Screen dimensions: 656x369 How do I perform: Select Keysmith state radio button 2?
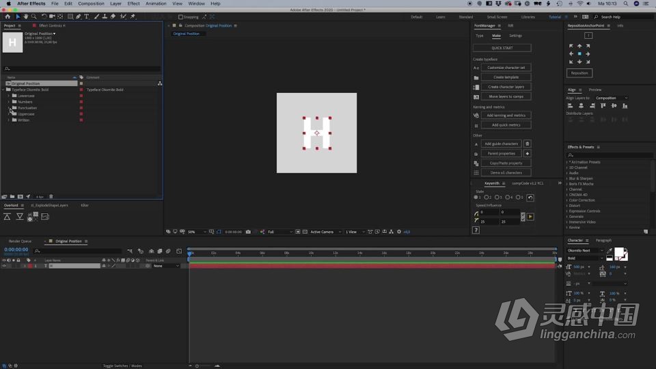tap(486, 197)
